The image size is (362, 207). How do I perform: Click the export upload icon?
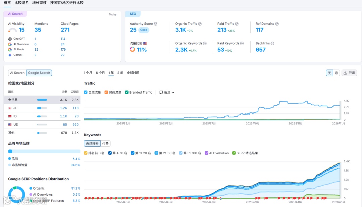[x=345, y=73]
